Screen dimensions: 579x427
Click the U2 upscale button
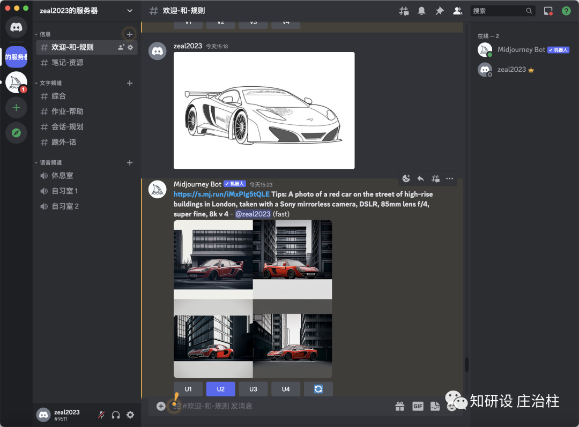pos(221,389)
